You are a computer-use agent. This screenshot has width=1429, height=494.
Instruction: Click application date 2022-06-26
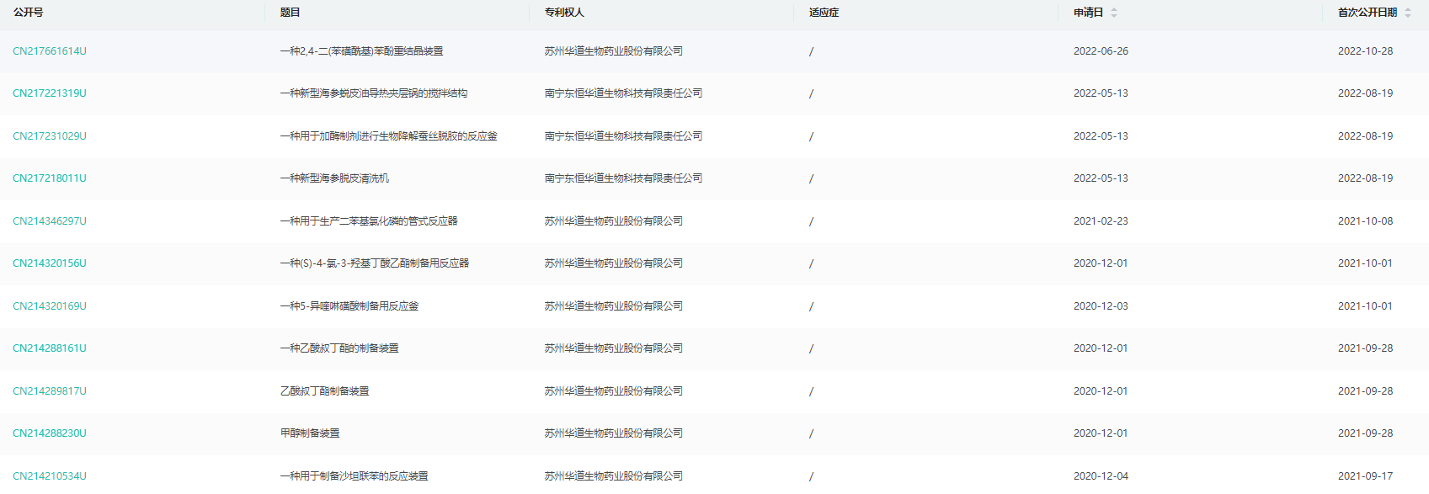1101,51
